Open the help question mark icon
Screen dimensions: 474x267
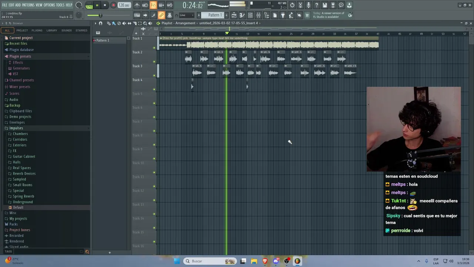tap(317, 5)
